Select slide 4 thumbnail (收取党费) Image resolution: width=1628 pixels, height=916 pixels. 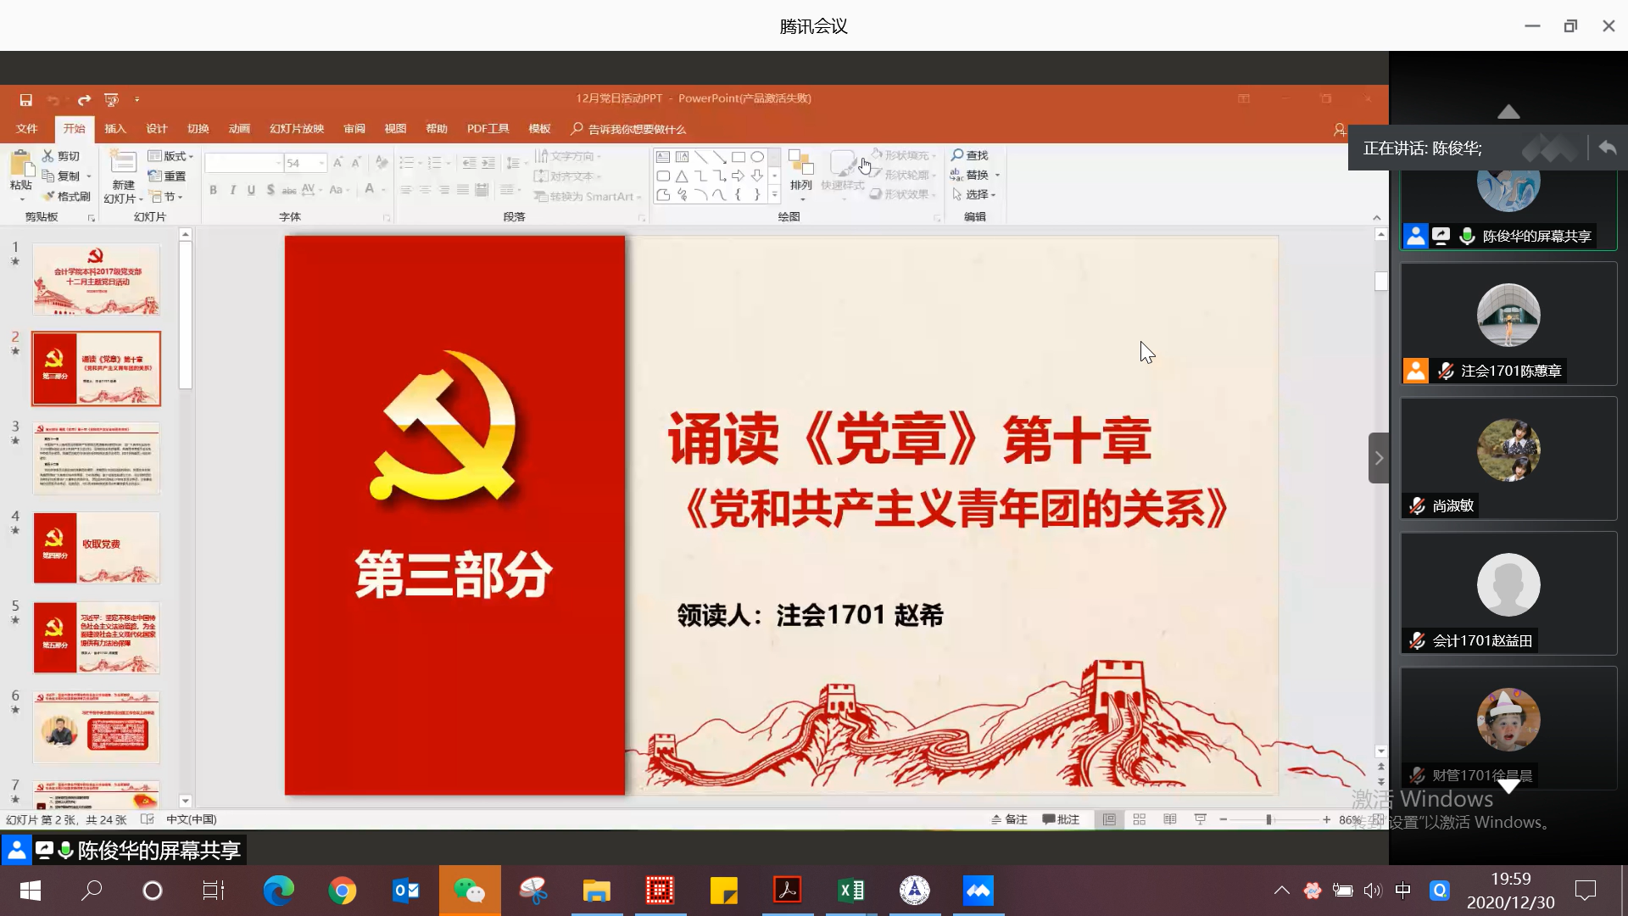pyautogui.click(x=96, y=548)
